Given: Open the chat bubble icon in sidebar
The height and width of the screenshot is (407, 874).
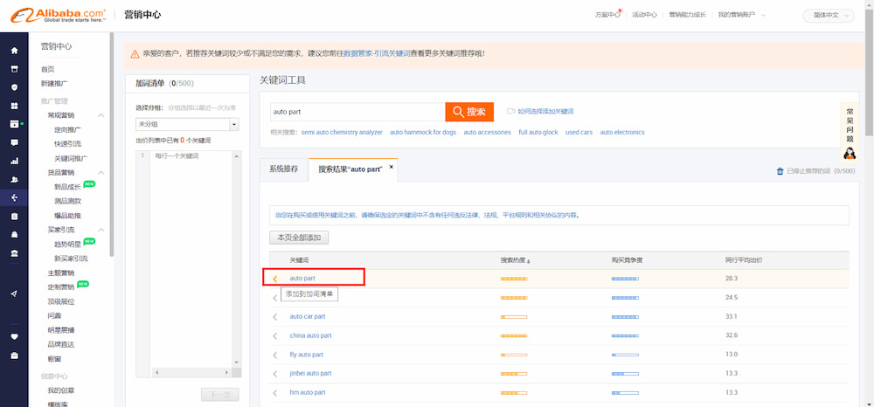Looking at the screenshot, I should point(15,142).
